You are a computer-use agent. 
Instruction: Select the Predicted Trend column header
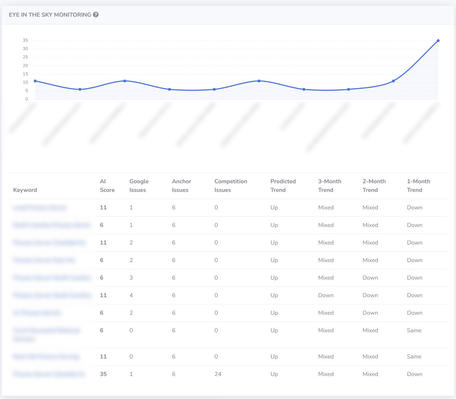click(x=283, y=186)
